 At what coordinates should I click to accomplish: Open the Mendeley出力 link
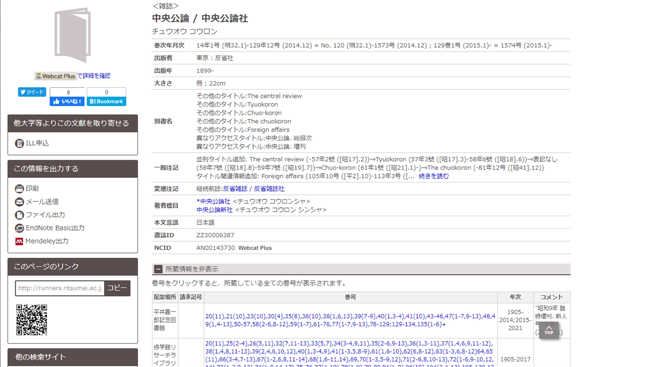pos(47,242)
